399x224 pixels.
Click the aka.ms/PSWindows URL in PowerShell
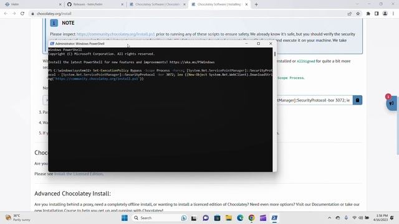[x=192, y=62]
